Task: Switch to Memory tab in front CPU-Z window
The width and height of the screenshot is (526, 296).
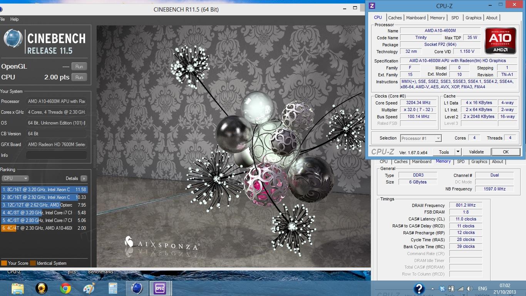Action: click(x=437, y=18)
